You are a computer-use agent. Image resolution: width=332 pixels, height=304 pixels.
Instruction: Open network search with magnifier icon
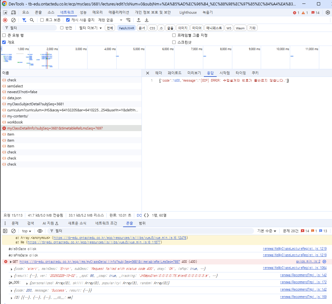coord(32,20)
